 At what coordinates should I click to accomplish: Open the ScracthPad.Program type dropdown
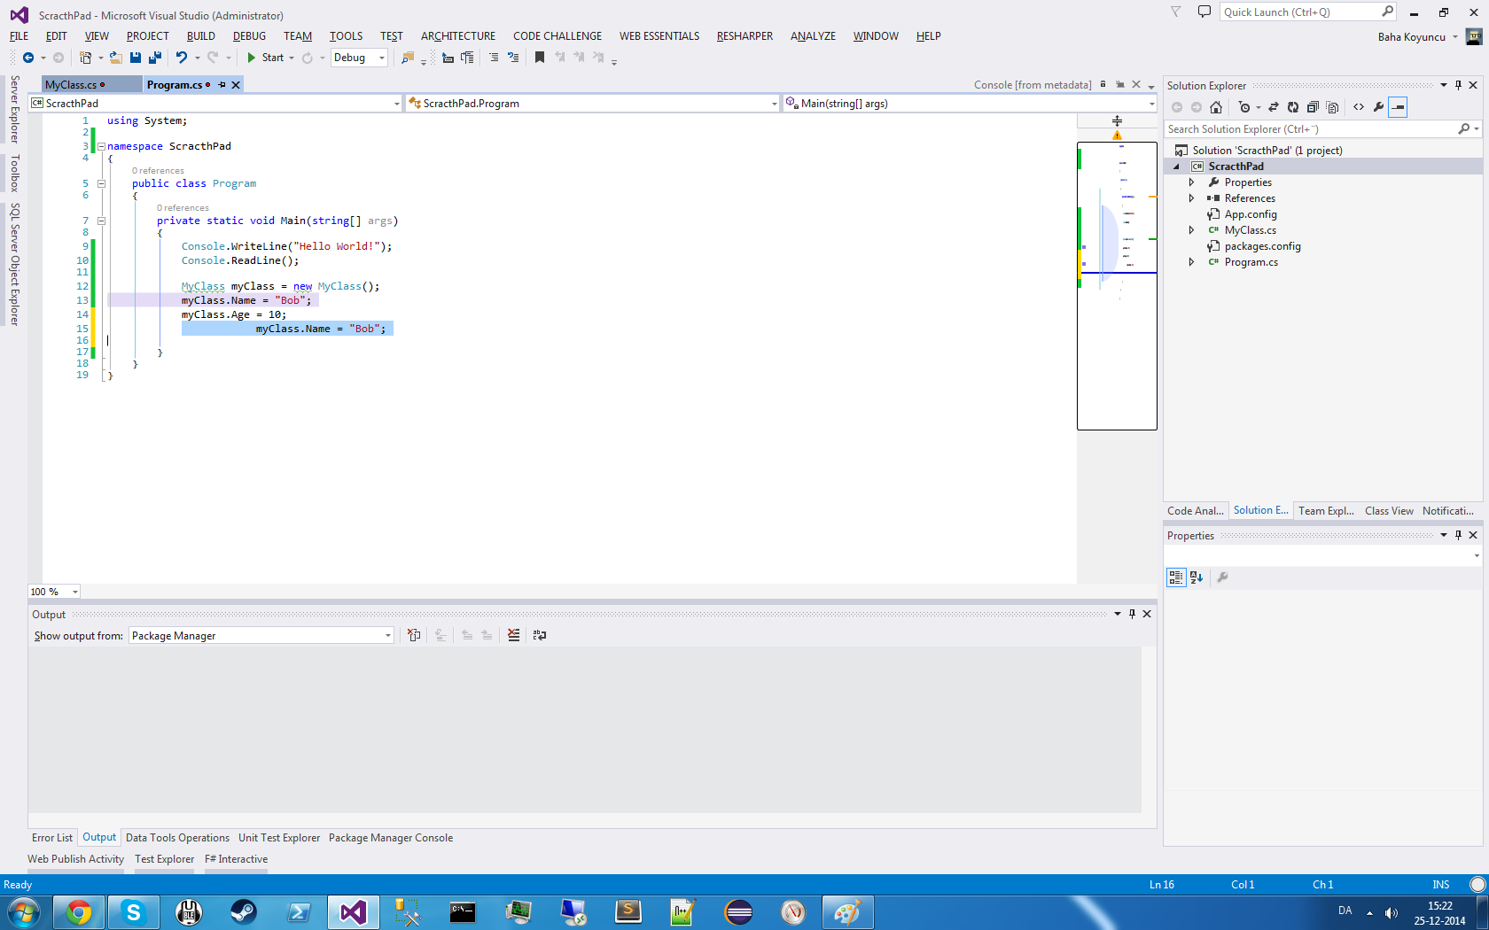coord(593,104)
